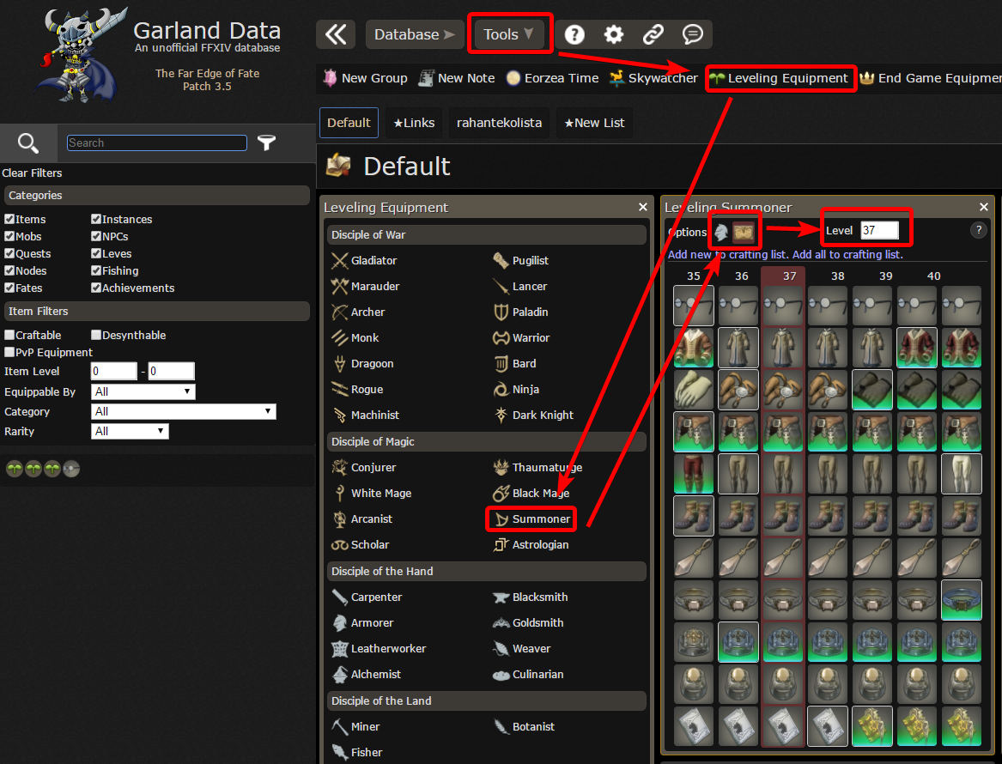Create a list with New List tab
Viewport: 1002px width, 764px height.
(594, 123)
